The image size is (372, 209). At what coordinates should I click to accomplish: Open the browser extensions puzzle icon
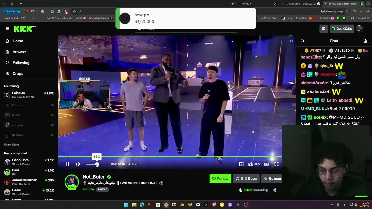(x=52, y=12)
